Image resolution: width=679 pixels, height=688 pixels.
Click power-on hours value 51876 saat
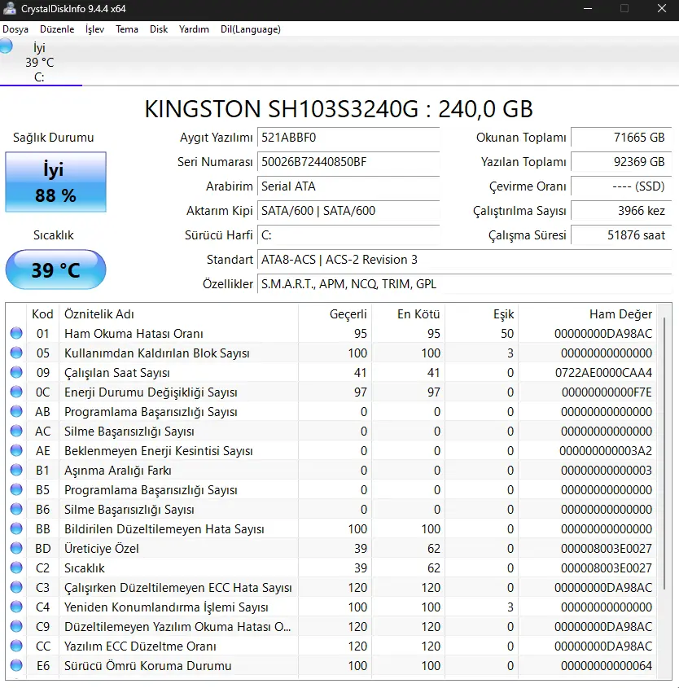tap(621, 235)
